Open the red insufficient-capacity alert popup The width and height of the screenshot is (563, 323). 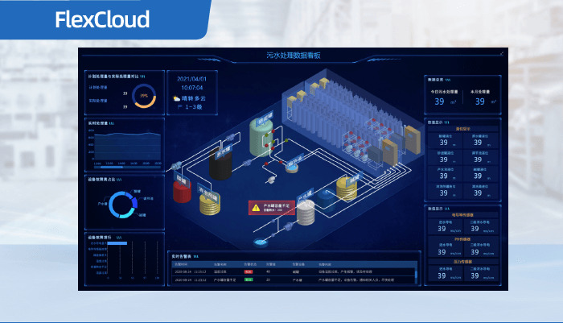pyautogui.click(x=270, y=207)
